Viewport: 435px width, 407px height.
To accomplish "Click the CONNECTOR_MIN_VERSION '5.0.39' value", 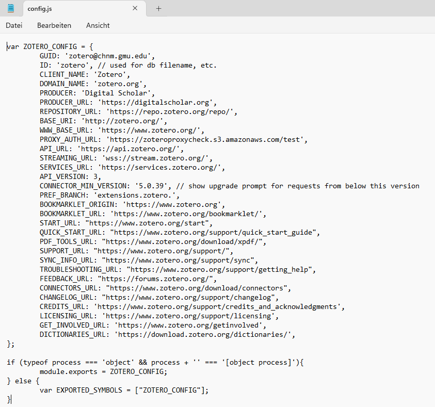I will [151, 186].
